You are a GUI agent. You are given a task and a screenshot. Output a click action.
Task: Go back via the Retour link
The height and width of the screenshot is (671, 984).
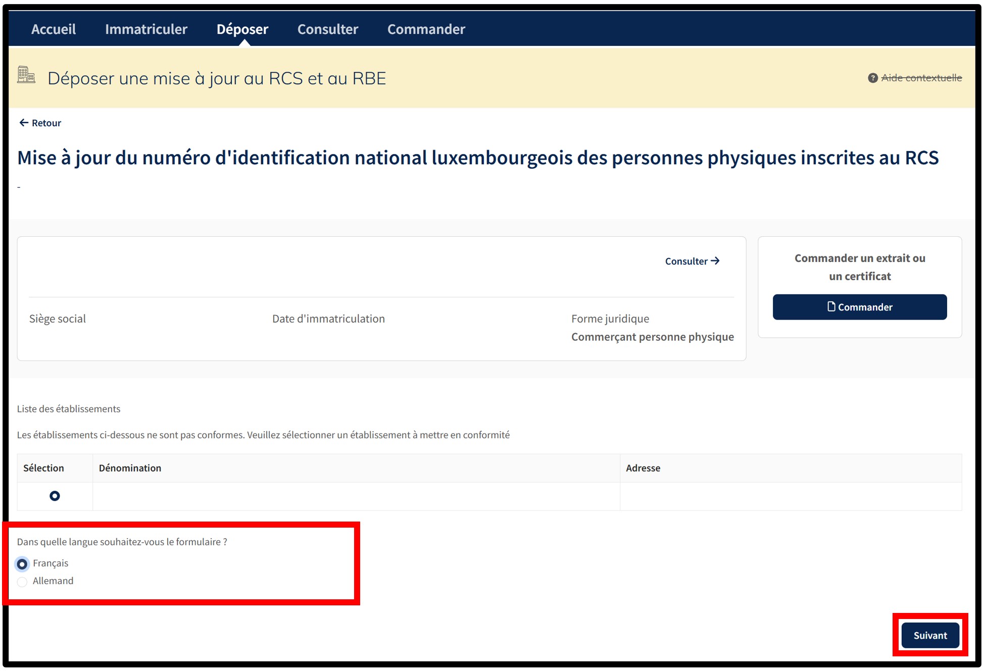click(46, 123)
